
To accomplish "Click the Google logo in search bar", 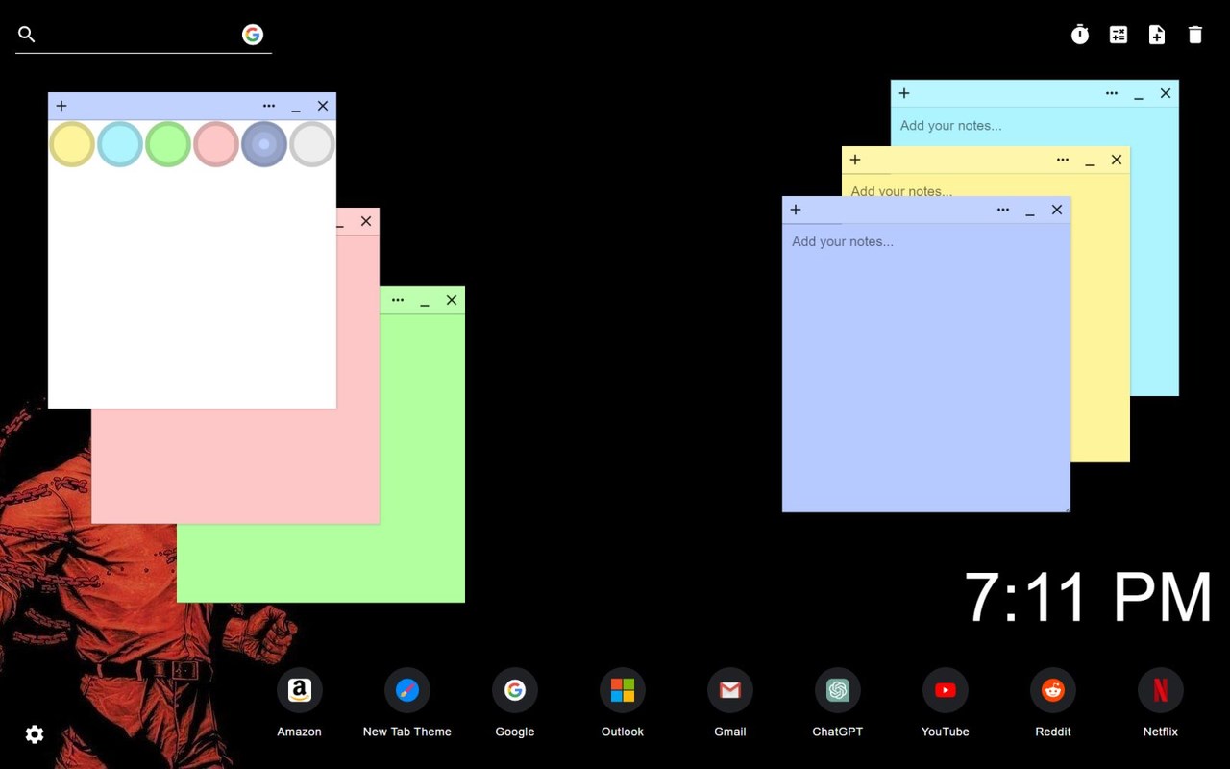I will coord(253,35).
